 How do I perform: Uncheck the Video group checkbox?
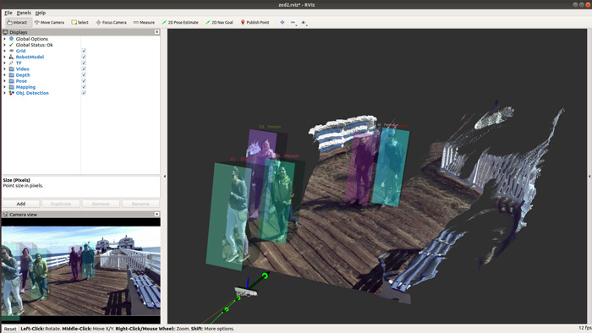[84, 69]
